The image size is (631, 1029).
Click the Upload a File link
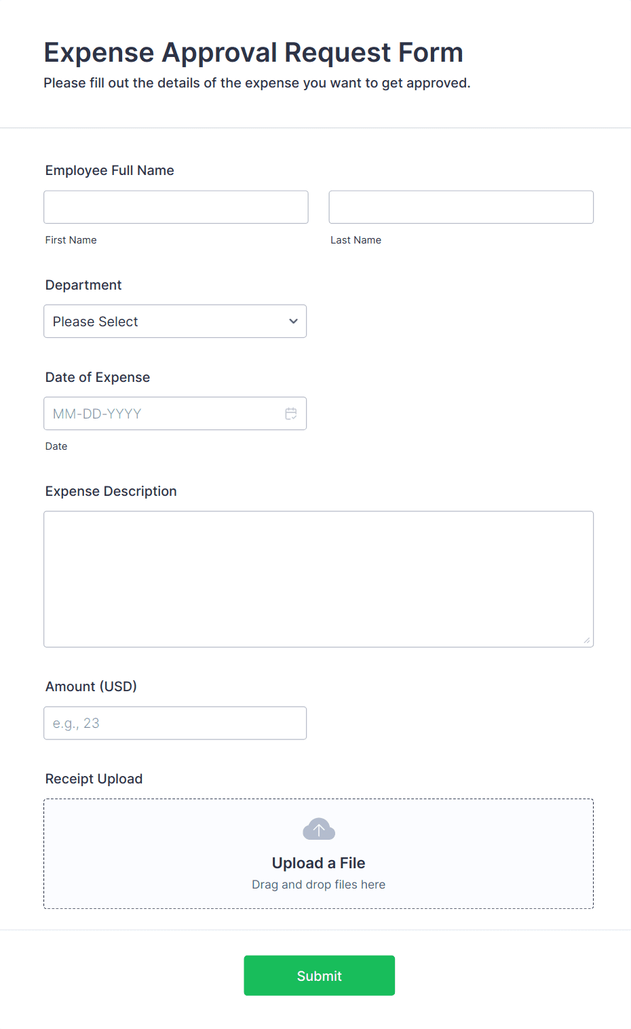318,863
